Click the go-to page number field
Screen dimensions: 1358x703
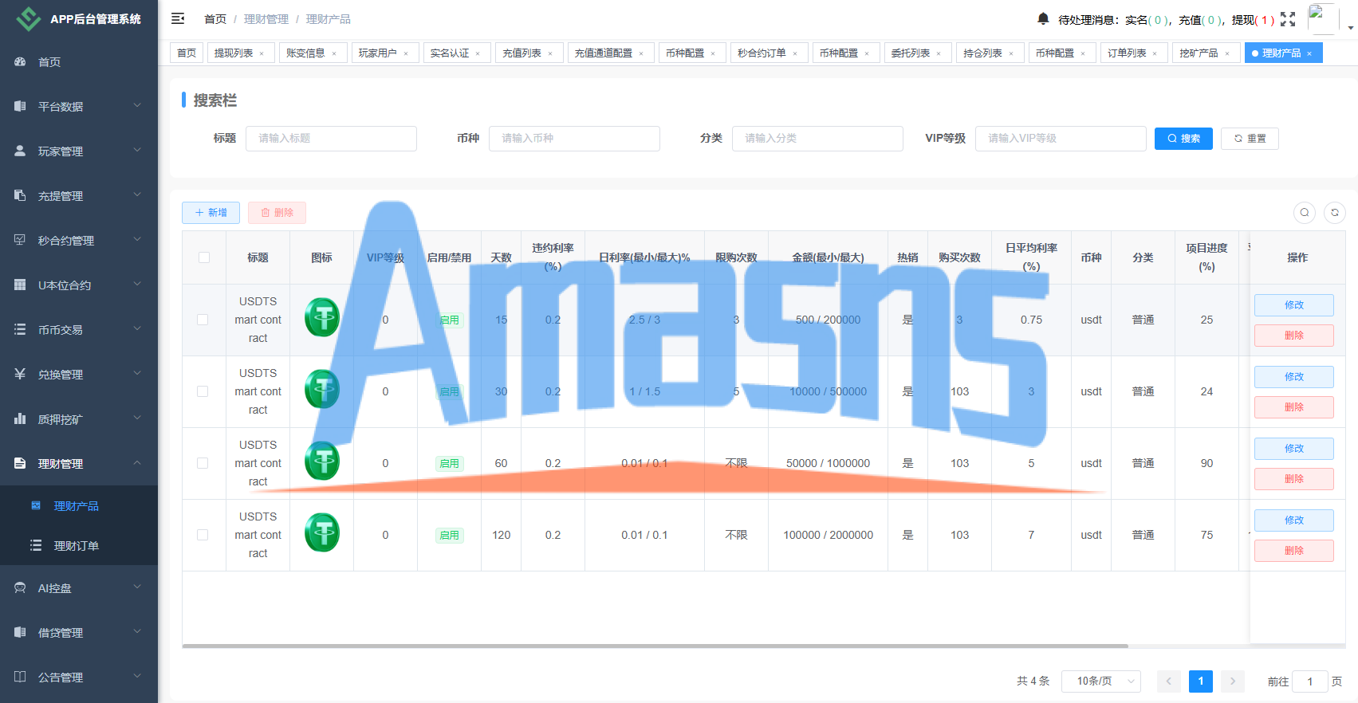(1309, 681)
